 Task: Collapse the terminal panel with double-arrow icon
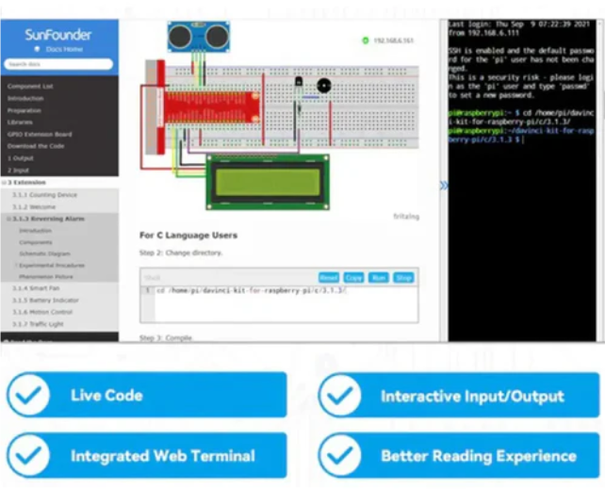(443, 186)
